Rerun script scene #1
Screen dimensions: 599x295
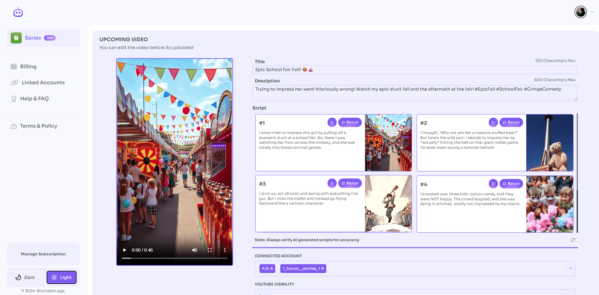350,122
